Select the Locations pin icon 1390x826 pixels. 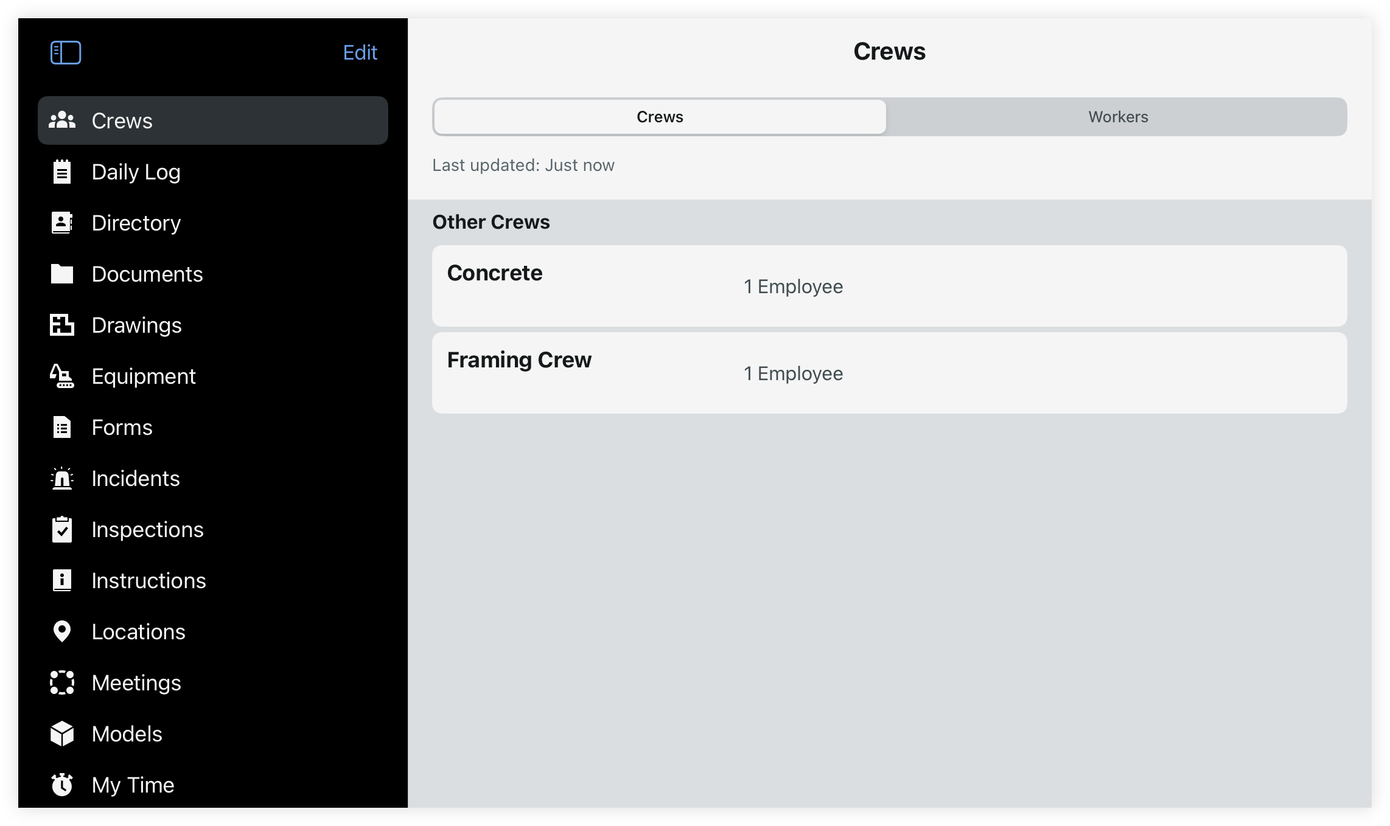coord(62,631)
